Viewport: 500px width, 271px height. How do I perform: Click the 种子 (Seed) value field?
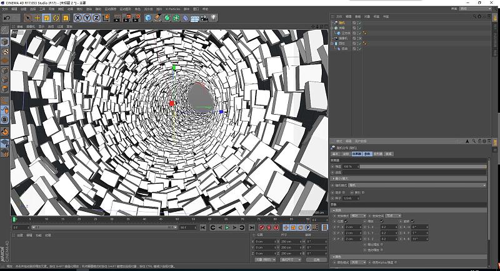click(x=349, y=198)
